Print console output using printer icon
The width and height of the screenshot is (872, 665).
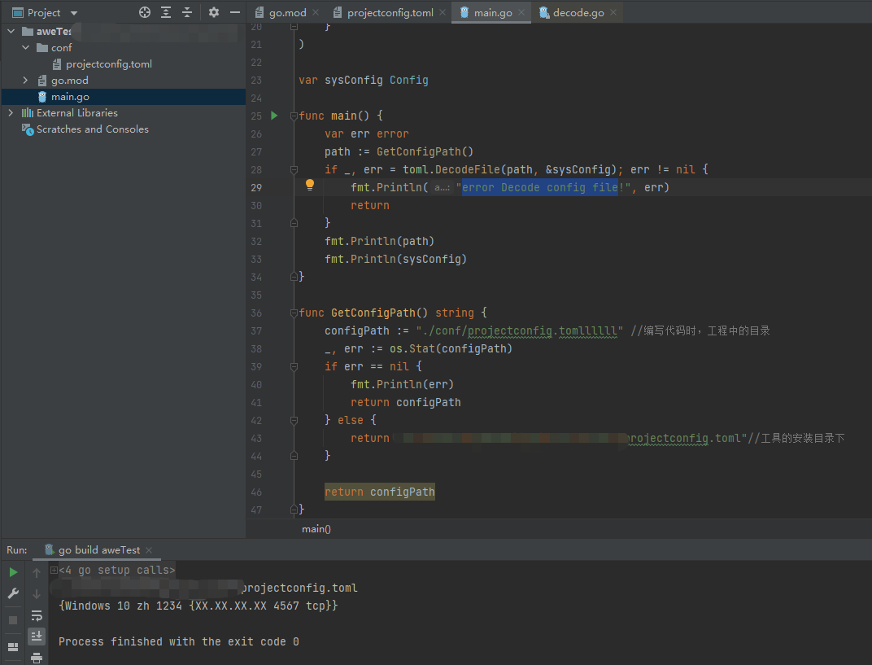[36, 658]
